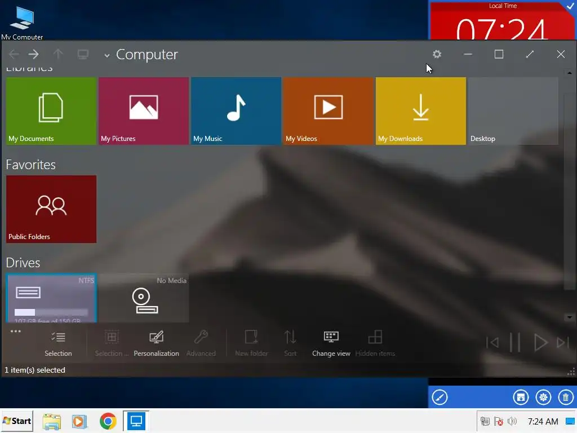The height and width of the screenshot is (433, 577).
Task: Click the volume icon in system tray
Action: [x=512, y=421]
